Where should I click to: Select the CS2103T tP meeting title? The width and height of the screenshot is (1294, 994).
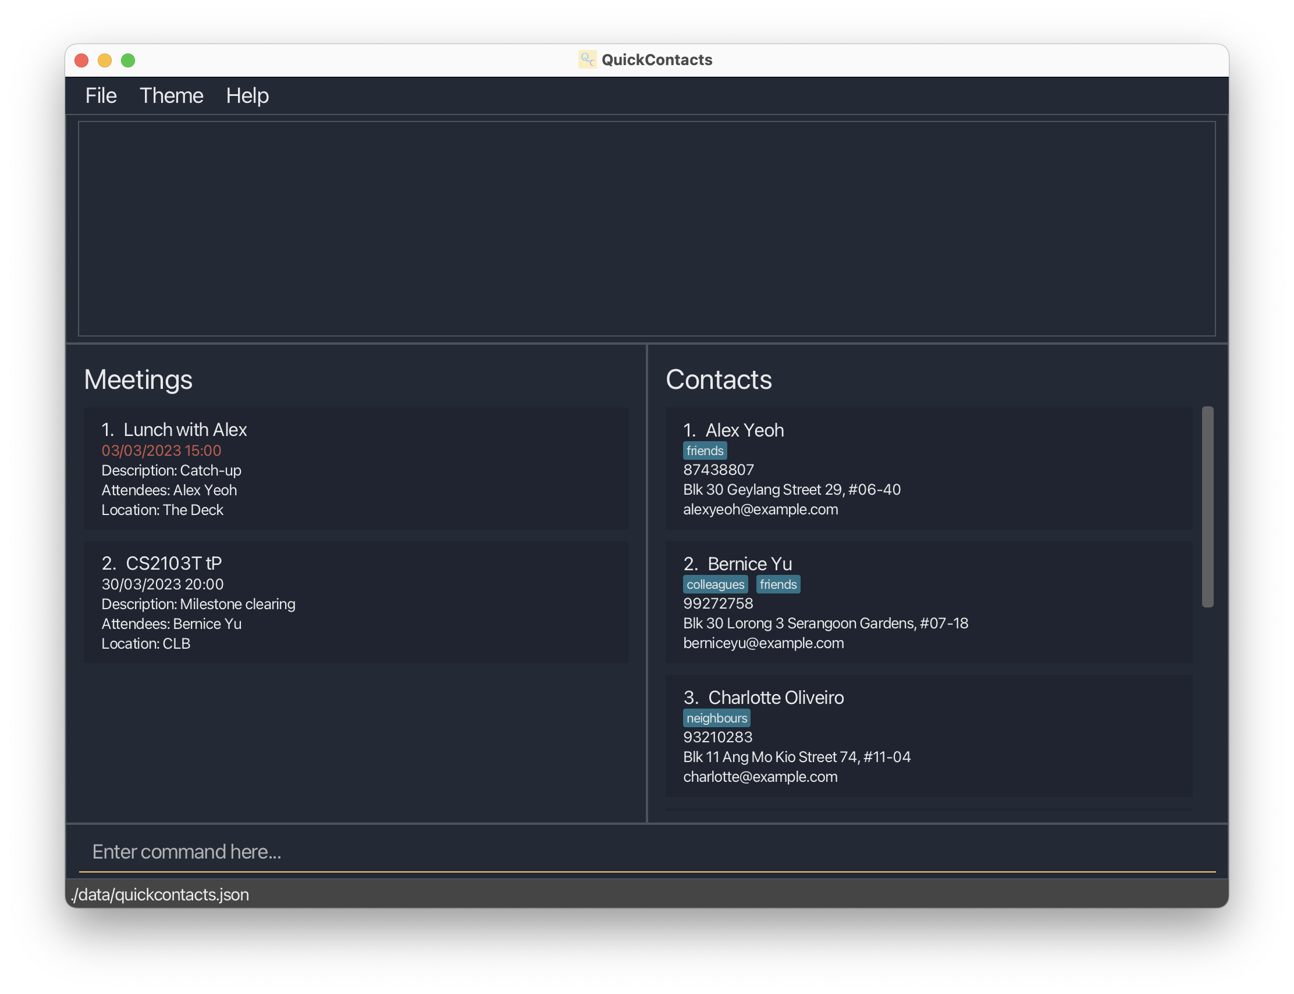(x=173, y=563)
